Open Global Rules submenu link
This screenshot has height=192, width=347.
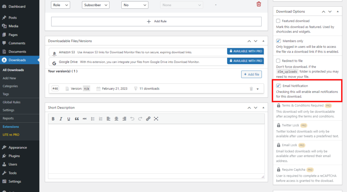pos(12,102)
